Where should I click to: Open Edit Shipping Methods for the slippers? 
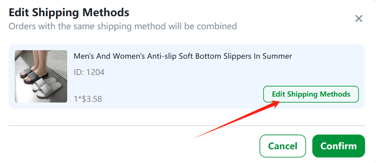pos(311,94)
